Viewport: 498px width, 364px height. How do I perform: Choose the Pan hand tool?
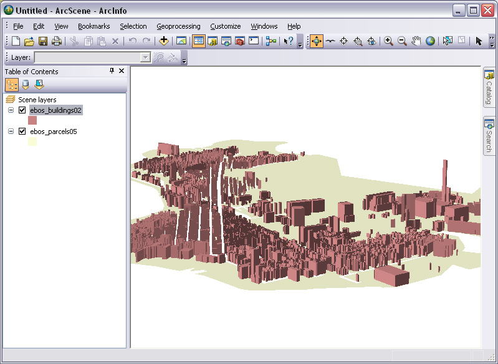416,41
